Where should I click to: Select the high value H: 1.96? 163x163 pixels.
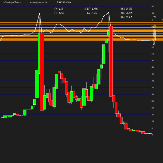tap(93, 9)
